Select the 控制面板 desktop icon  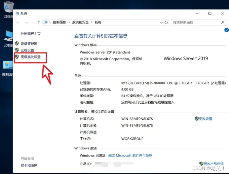point(8,68)
